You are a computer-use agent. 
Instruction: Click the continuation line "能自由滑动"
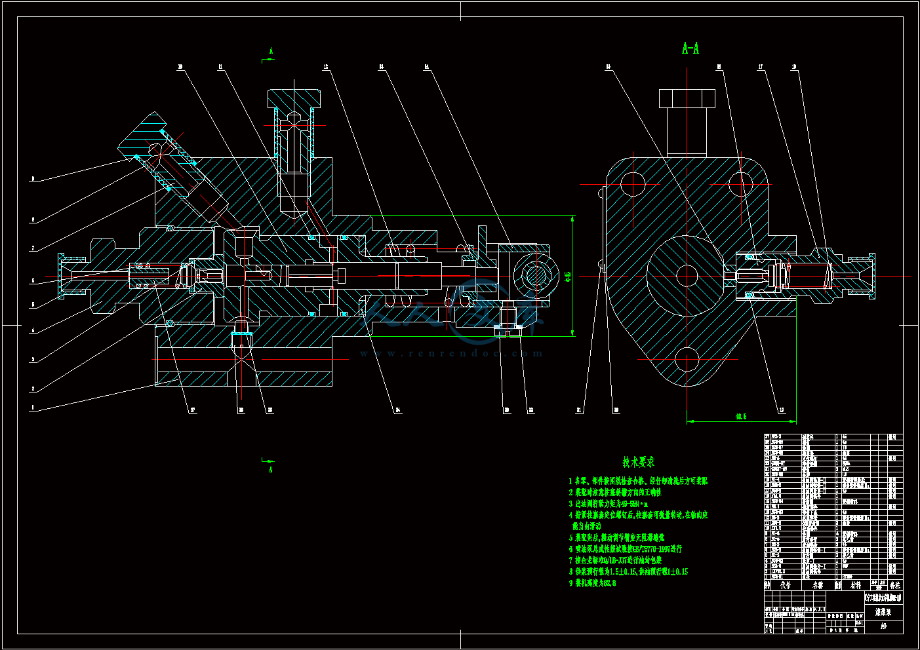587,526
